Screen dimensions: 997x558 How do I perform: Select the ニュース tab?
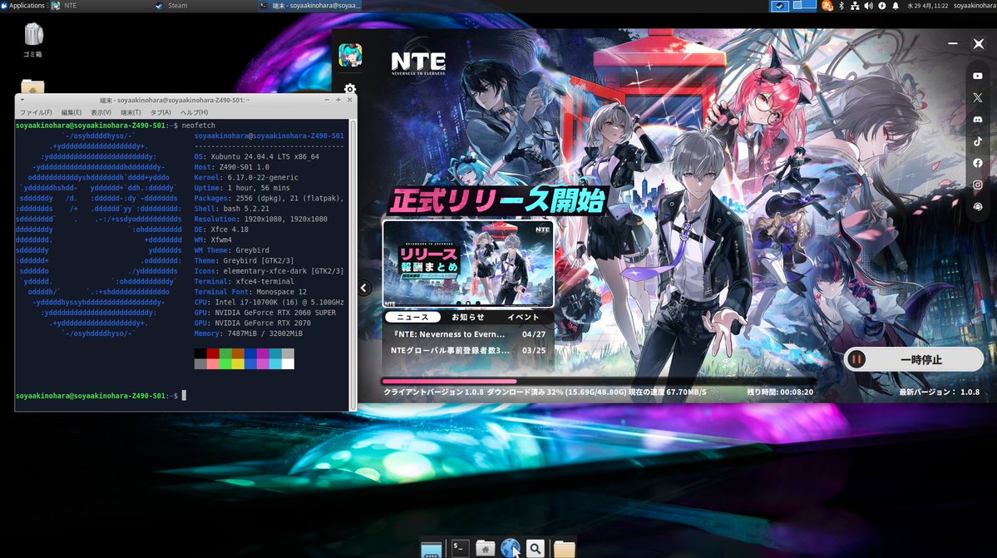[412, 317]
